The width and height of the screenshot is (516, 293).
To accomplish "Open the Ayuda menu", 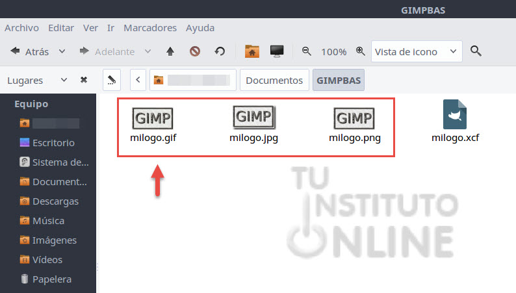I will [200, 28].
